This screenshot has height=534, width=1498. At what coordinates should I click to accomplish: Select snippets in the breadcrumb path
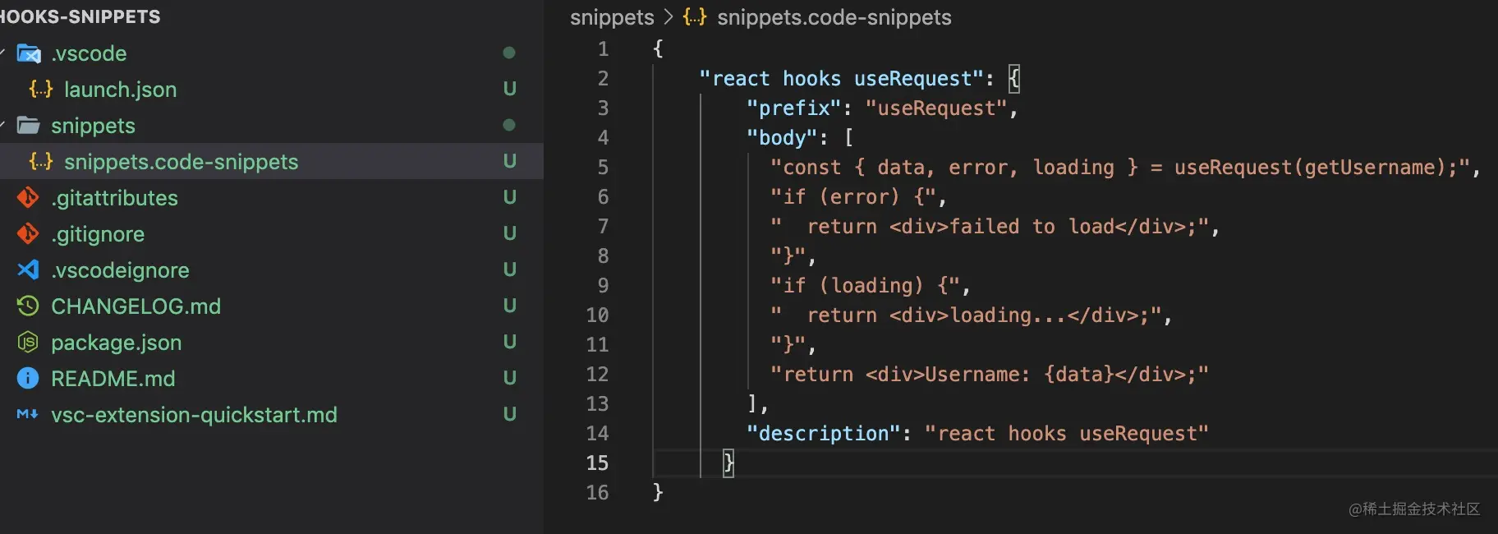(x=612, y=17)
